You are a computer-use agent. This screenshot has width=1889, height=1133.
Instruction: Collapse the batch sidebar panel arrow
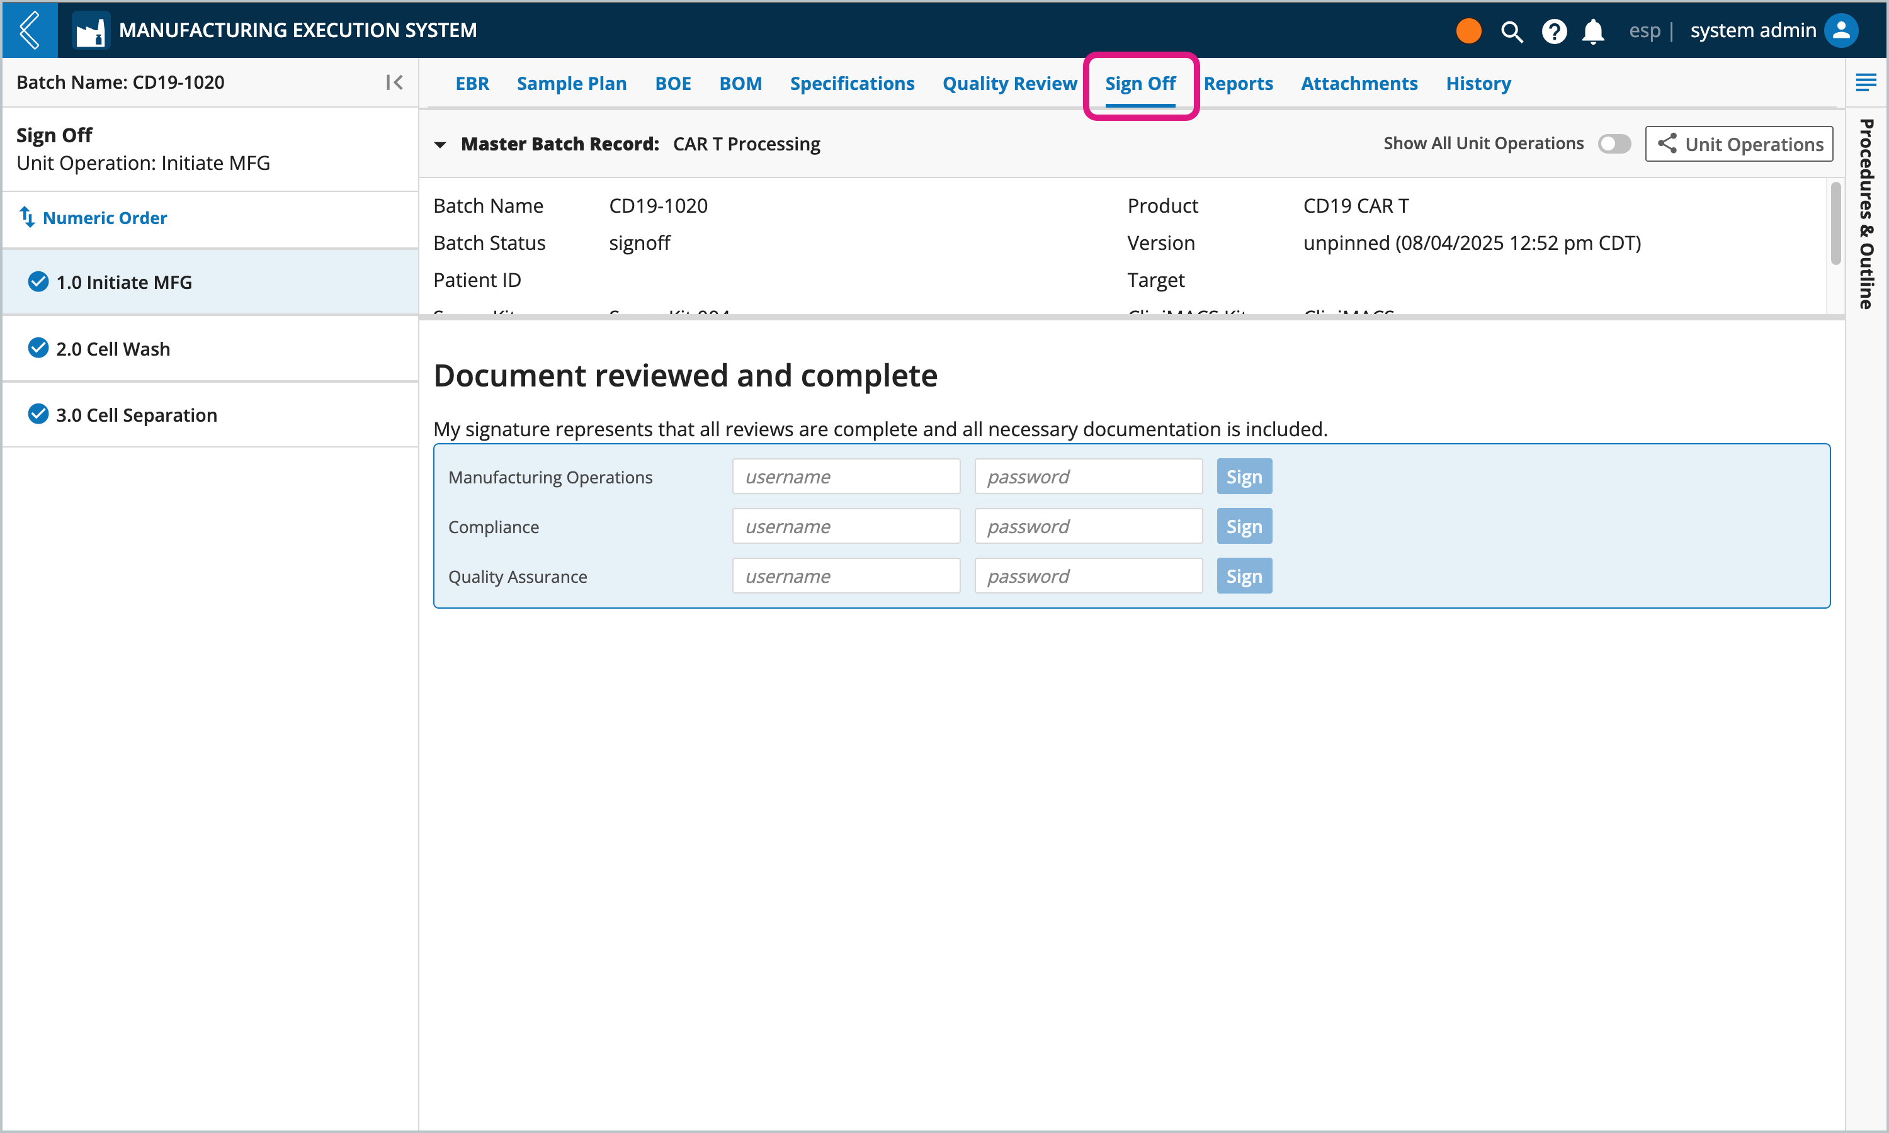coord(394,82)
